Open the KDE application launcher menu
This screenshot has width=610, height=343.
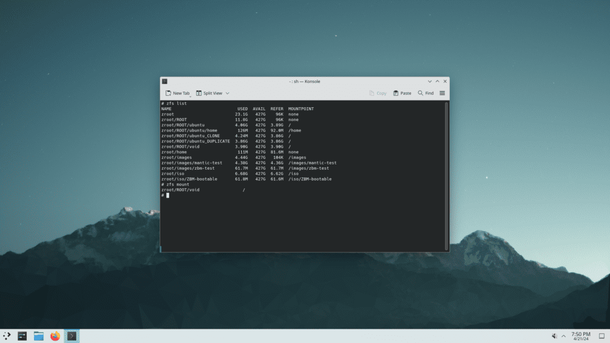[8, 335]
